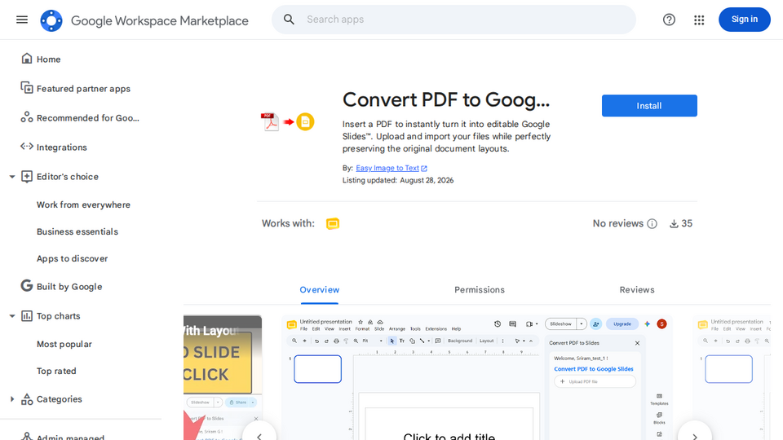The width and height of the screenshot is (783, 440).
Task: Open Featured partner apps
Action: point(83,89)
